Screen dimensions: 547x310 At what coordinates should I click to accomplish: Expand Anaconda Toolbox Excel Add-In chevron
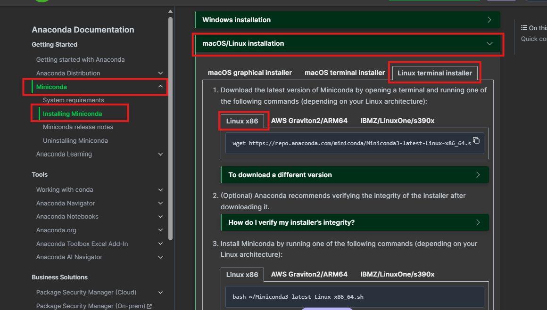(160, 244)
